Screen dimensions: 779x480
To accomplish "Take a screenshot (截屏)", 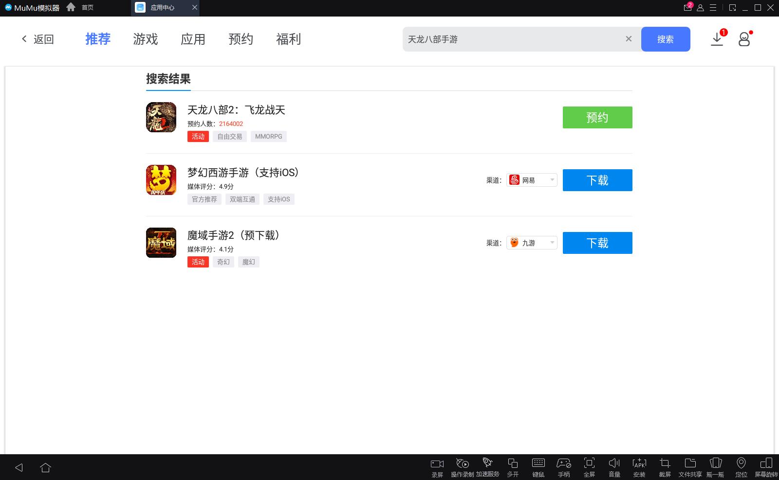I will 665,468.
